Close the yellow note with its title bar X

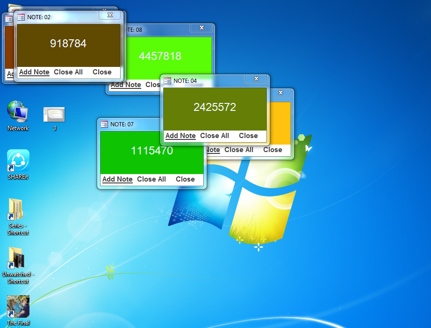pyautogui.click(x=280, y=93)
